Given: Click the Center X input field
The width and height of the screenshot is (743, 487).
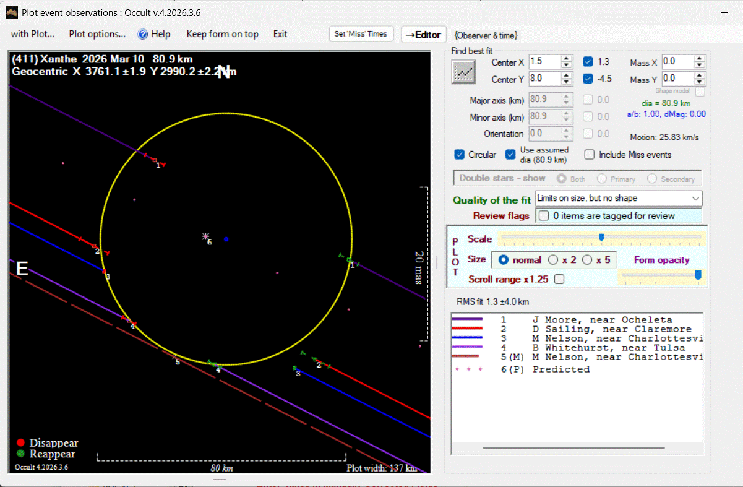Looking at the screenshot, I should (544, 62).
